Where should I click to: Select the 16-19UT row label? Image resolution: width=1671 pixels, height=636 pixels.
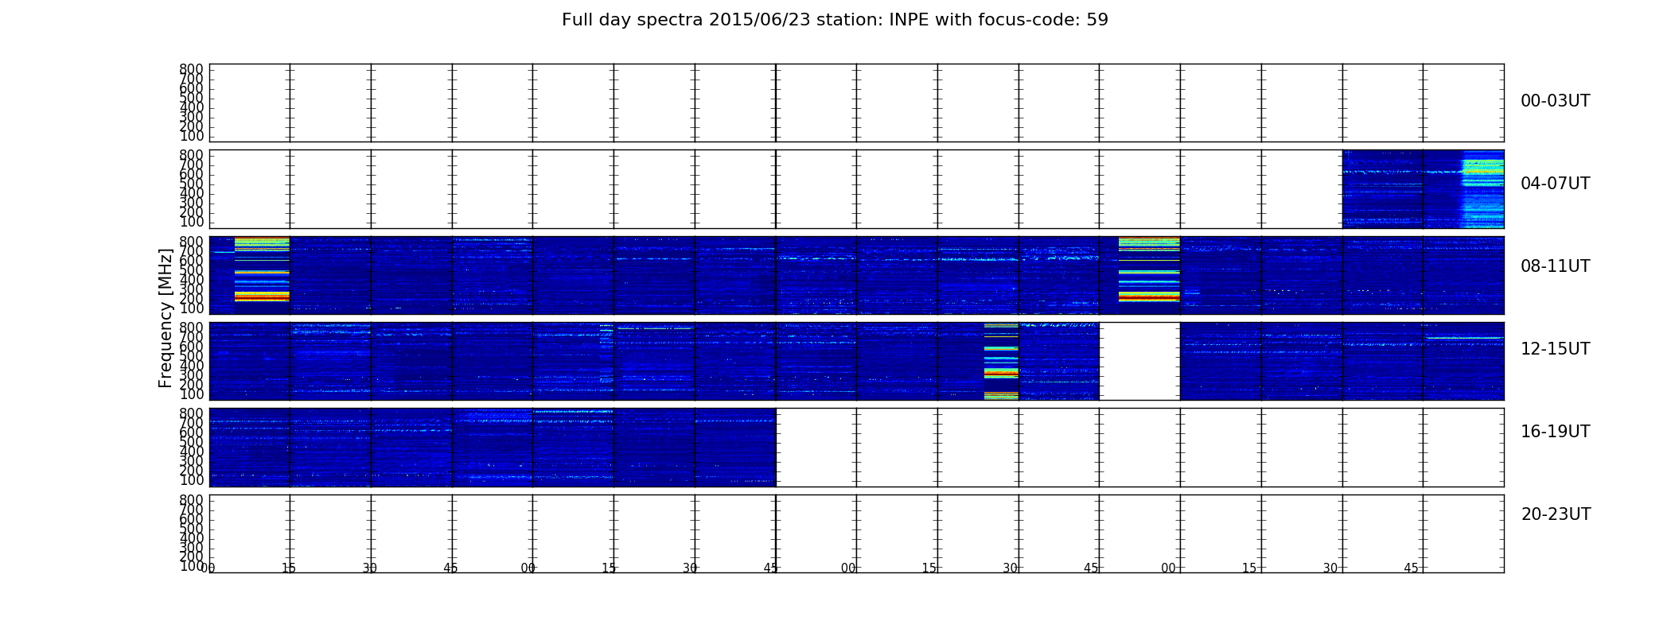point(1555,432)
